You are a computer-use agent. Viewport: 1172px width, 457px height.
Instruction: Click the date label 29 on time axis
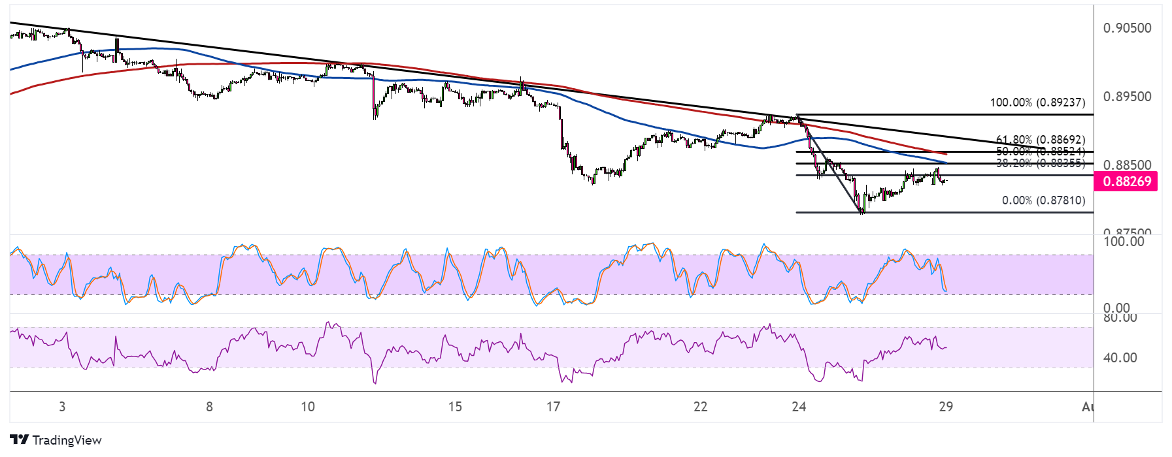[x=946, y=407]
